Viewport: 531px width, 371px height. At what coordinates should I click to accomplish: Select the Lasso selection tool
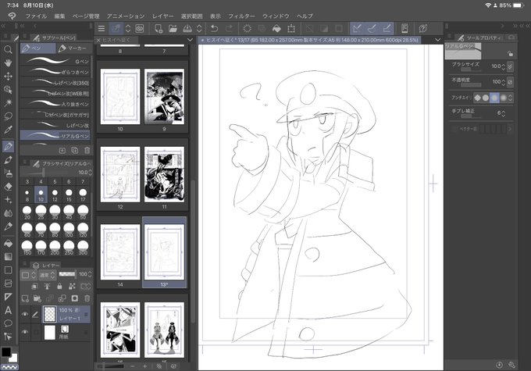coord(8,116)
